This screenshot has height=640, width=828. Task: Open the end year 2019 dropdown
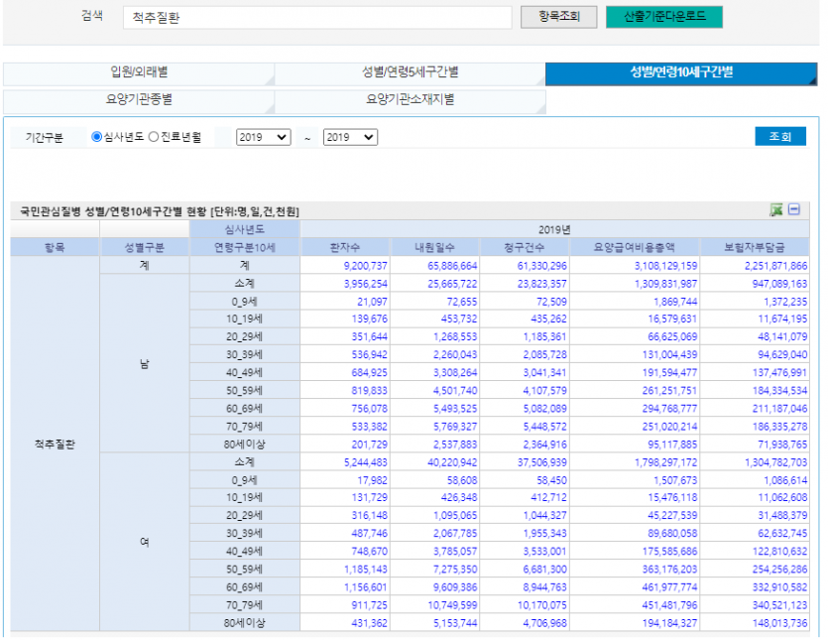point(350,138)
